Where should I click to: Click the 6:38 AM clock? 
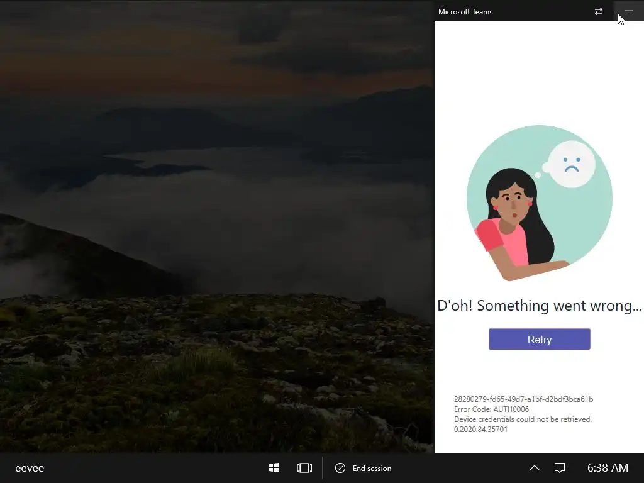pyautogui.click(x=608, y=468)
